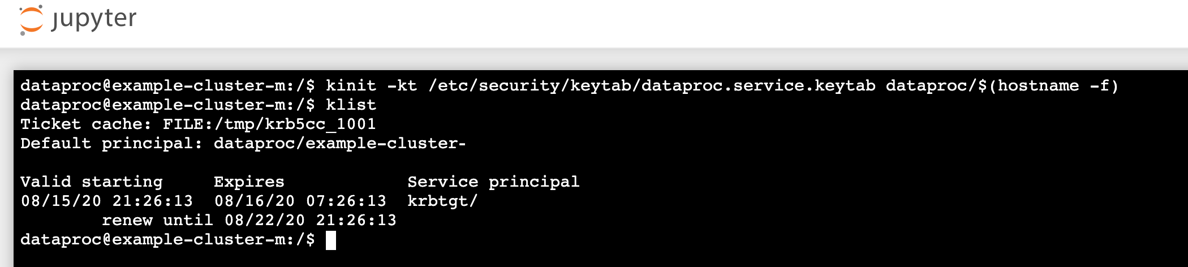This screenshot has width=1188, height=267.
Task: Focus the terminal cursor block
Action: click(x=331, y=240)
